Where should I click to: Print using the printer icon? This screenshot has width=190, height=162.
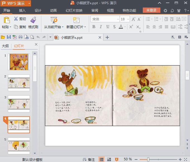[x=20, y=37]
